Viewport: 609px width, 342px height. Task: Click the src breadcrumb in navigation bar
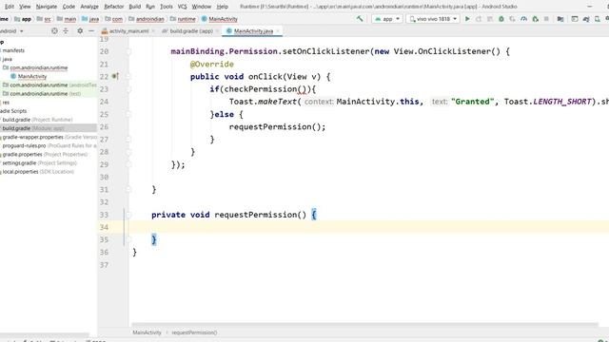tap(44, 19)
